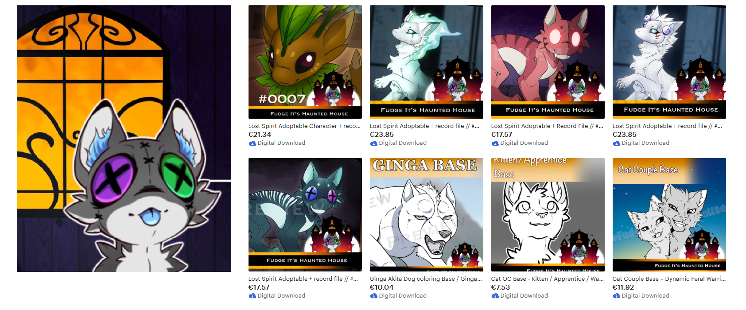Open the white horned spirit thumbnail
746x310 pixels.
pyautogui.click(x=669, y=62)
